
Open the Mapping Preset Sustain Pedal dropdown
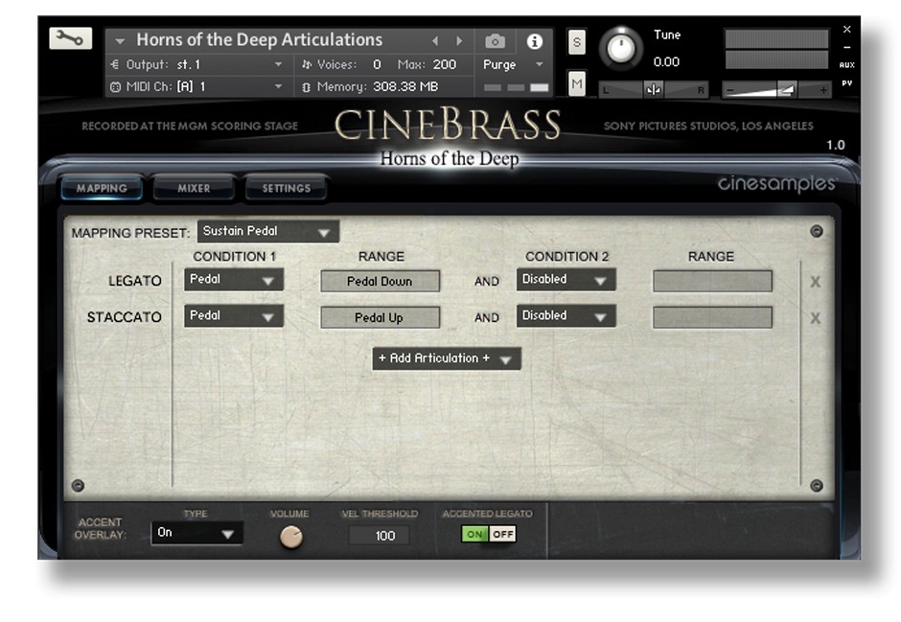267,232
